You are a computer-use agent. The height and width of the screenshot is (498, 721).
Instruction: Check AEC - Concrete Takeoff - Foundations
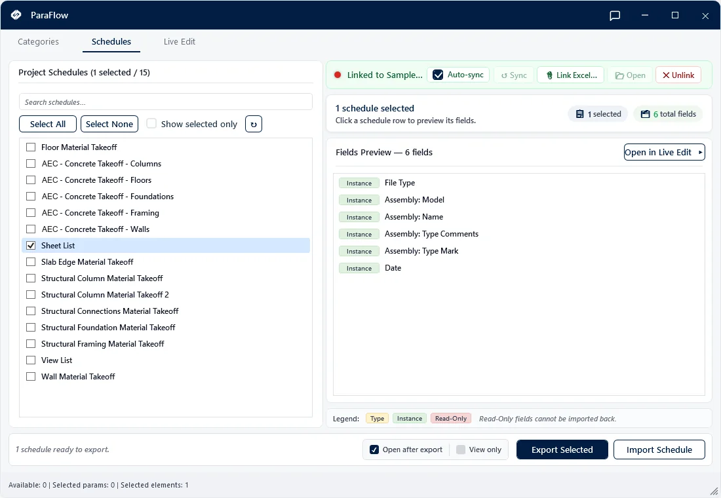click(31, 197)
